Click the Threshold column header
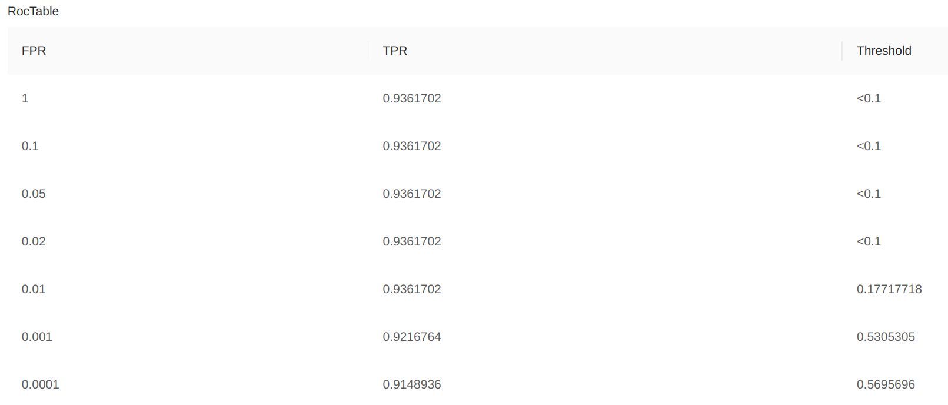The width and height of the screenshot is (948, 405). point(883,51)
